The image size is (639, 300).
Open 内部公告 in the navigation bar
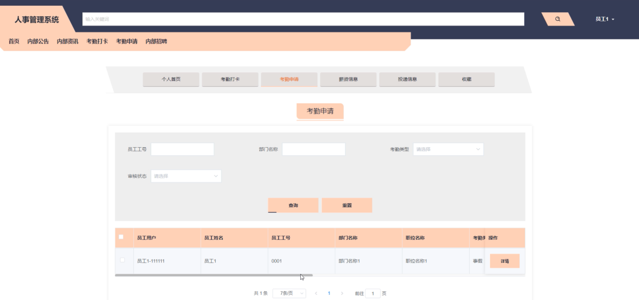click(x=38, y=41)
